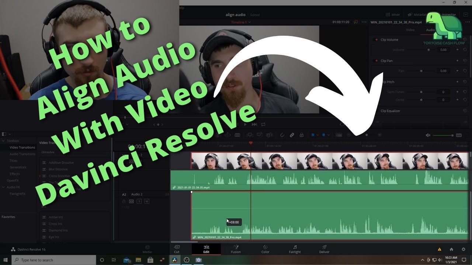Switch to the Video tab in Inspector

click(410, 30)
